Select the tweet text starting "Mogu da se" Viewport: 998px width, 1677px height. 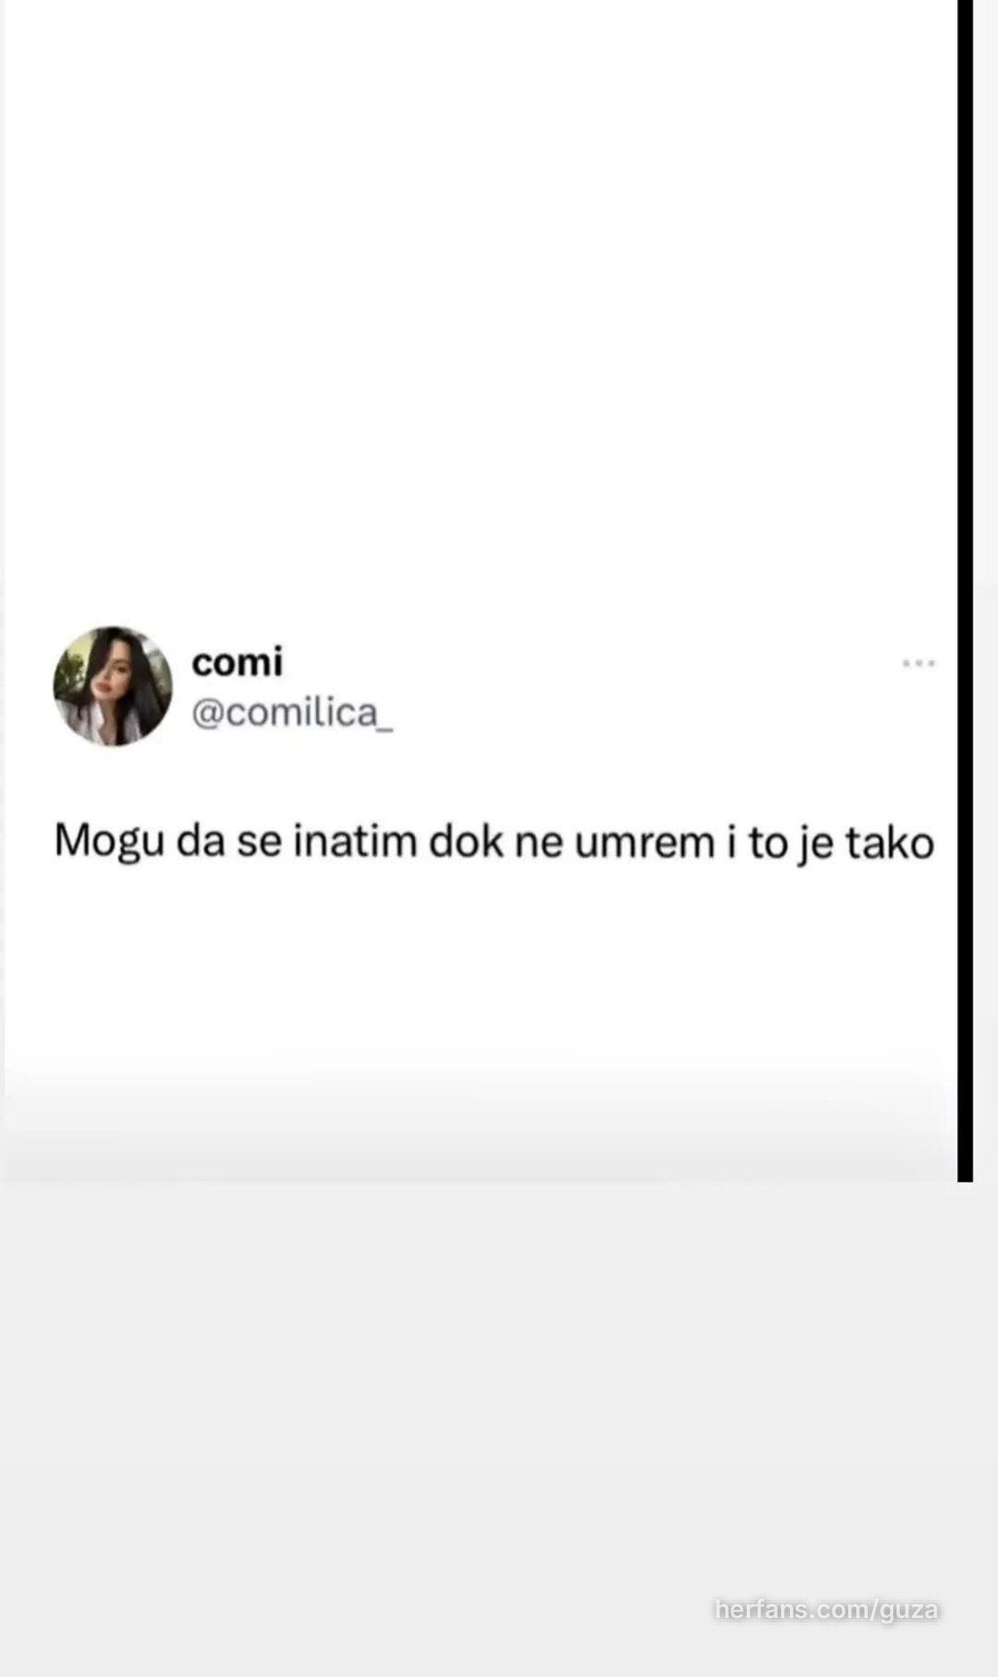pyautogui.click(x=494, y=844)
